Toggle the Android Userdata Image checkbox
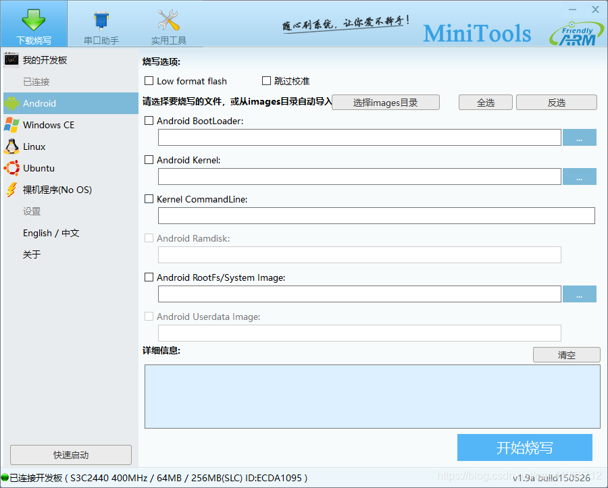 click(x=149, y=316)
